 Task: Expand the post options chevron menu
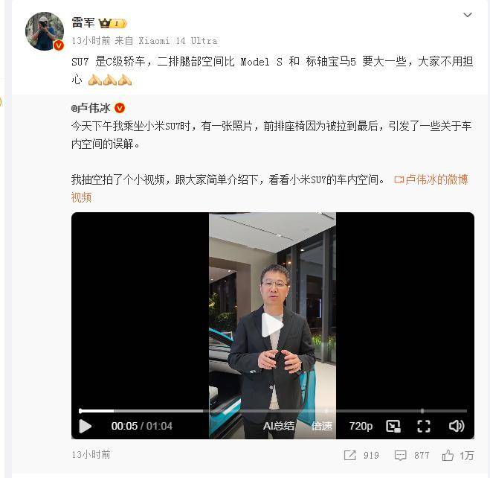pos(467,15)
